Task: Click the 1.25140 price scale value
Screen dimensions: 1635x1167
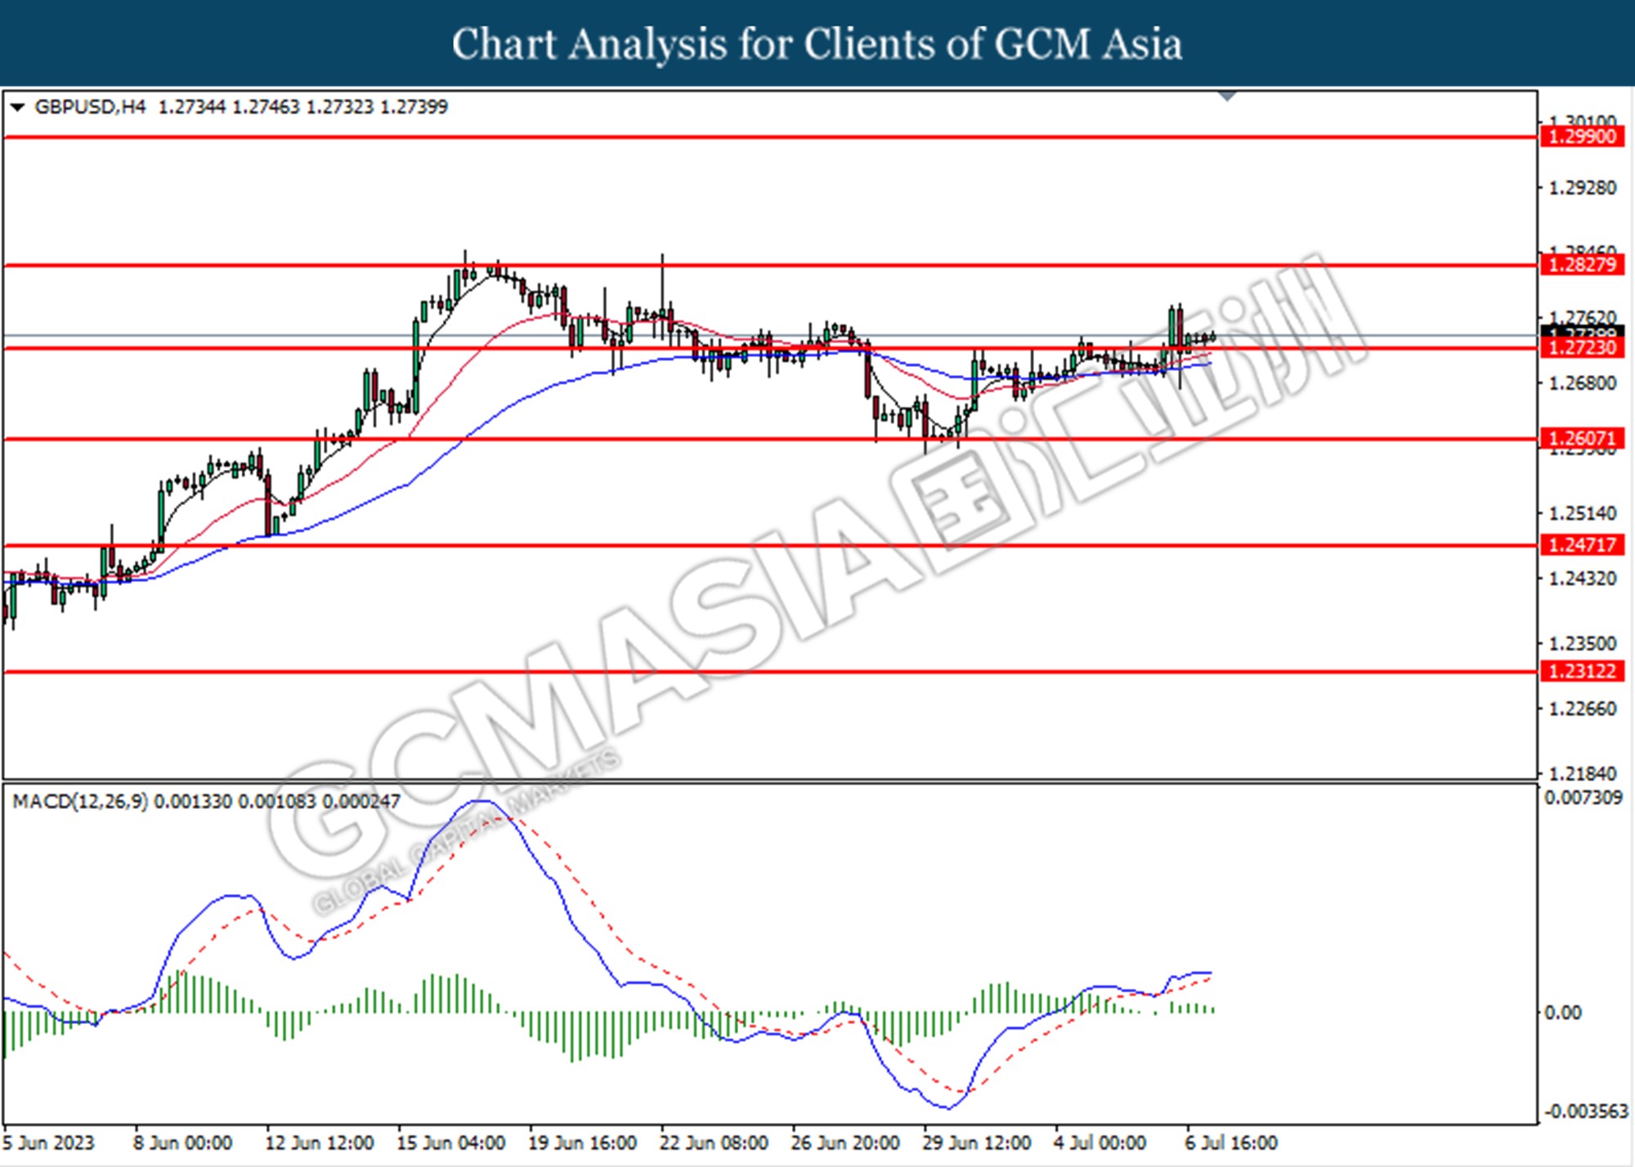Action: (x=1583, y=513)
